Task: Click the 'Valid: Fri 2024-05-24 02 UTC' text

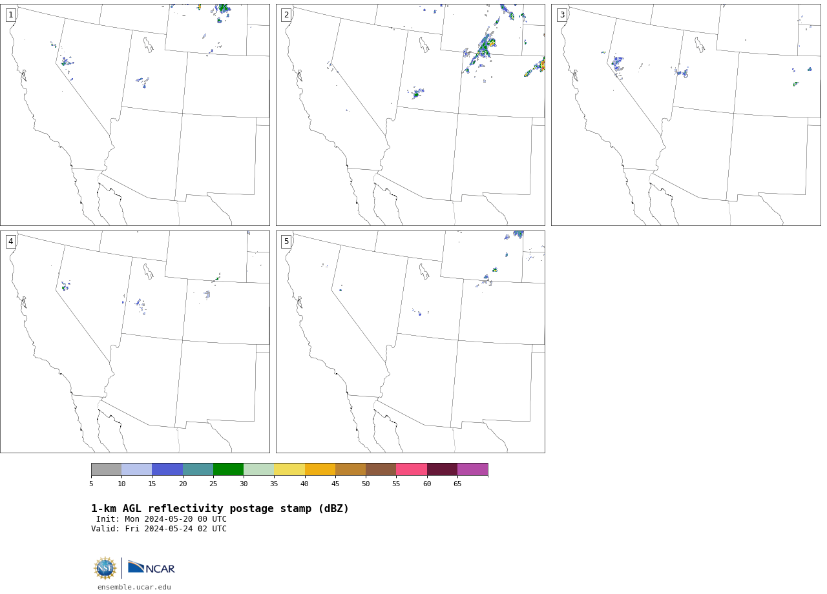Action: point(159,529)
